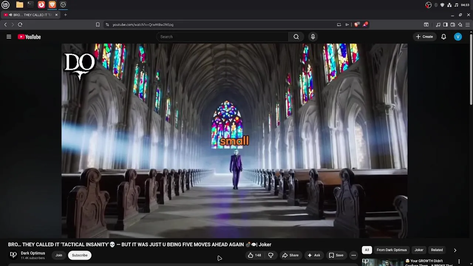Open the tab search icon in browser toolbar
Image resolution: width=473 pixels, height=266 pixels.
point(426,25)
